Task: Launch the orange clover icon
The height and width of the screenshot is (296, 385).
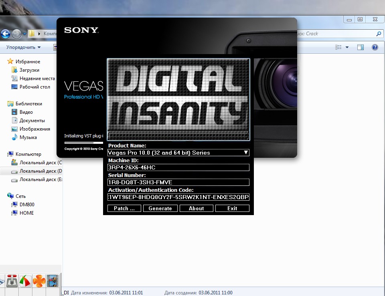Action: [39, 281]
